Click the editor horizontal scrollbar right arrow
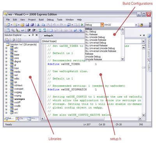 point(140,119)
